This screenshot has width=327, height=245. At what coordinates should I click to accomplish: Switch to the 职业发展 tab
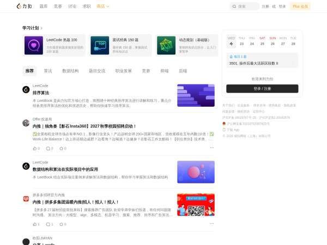pos(124,71)
